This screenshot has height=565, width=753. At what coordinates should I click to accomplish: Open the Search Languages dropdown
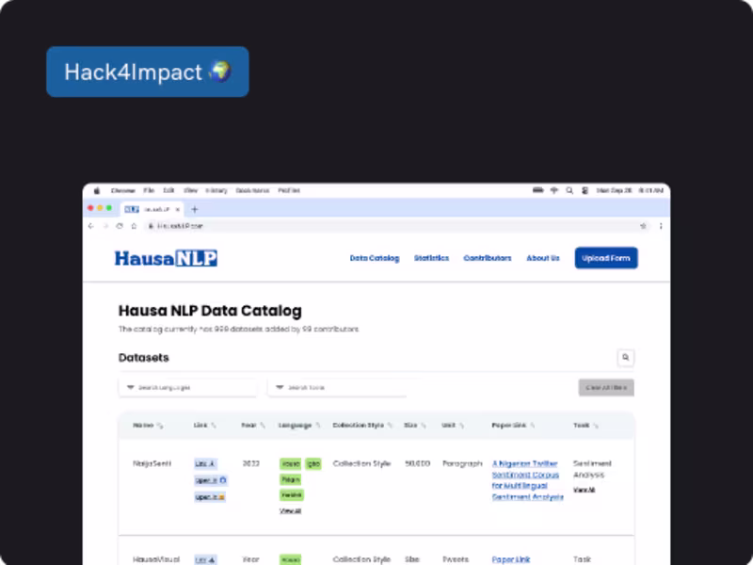pos(187,387)
